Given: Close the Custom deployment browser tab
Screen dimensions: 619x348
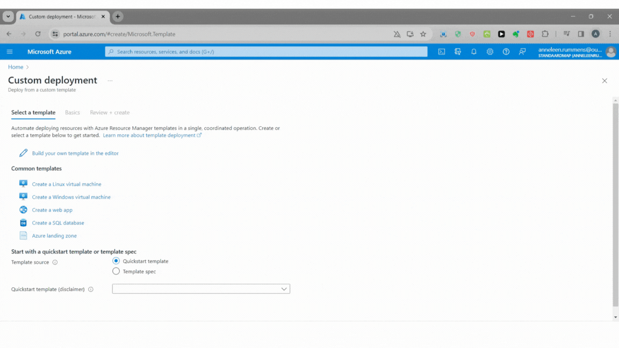Looking at the screenshot, I should [x=103, y=17].
